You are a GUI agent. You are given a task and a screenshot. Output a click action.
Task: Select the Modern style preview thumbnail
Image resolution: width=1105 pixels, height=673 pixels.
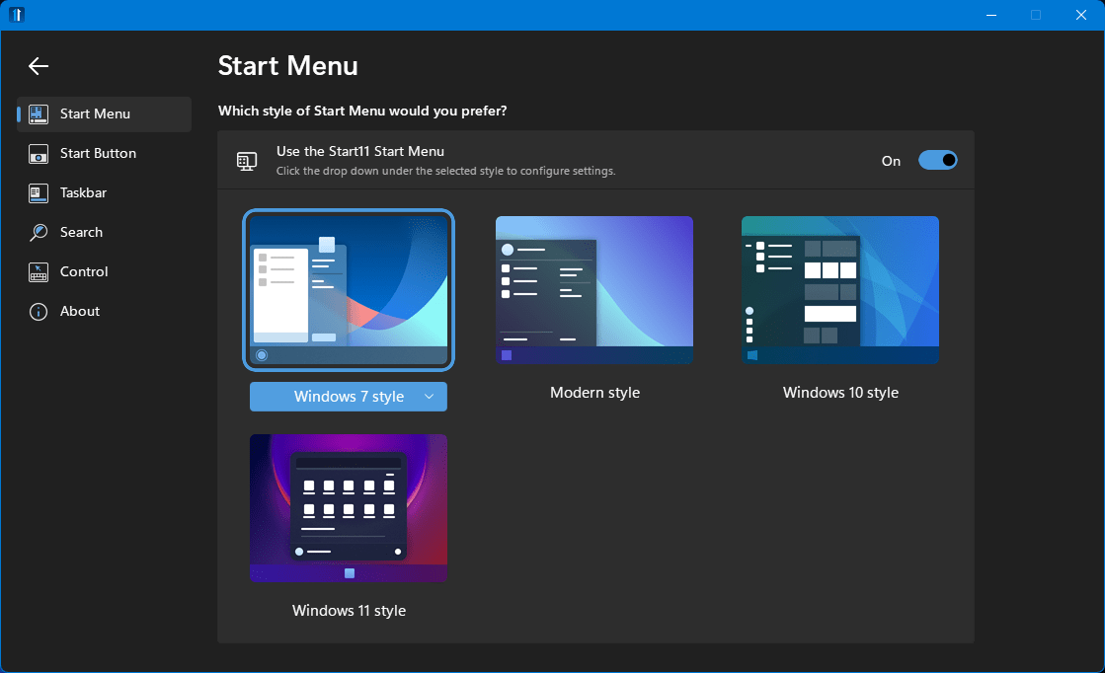[x=594, y=290]
